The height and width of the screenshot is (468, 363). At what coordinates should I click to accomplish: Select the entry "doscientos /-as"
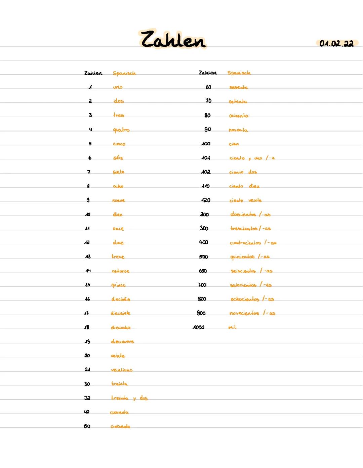[250, 215]
